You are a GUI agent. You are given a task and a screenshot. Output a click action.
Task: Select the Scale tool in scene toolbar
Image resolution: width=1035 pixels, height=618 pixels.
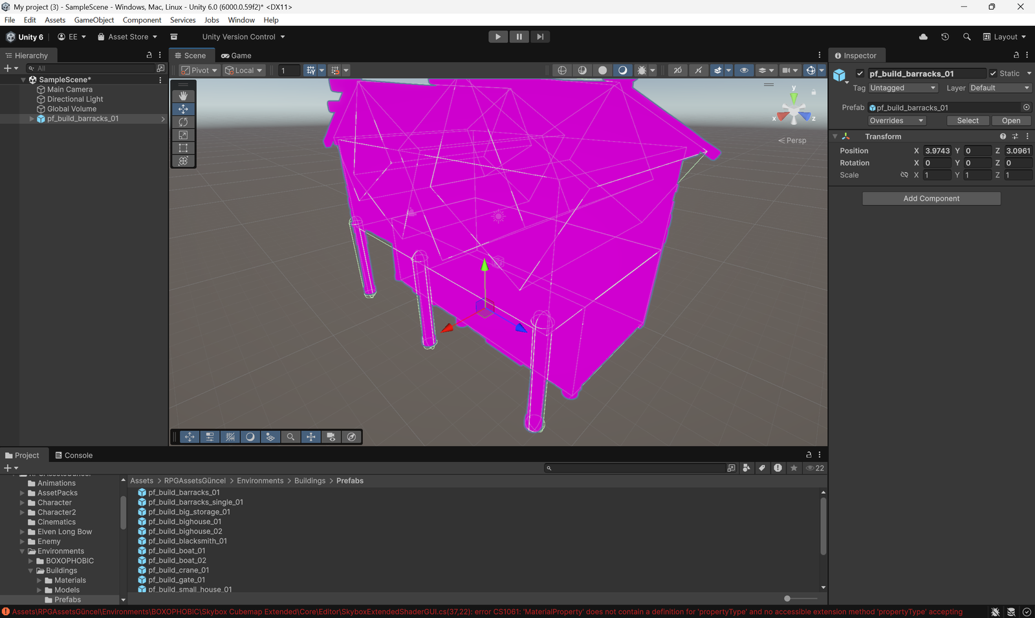tap(183, 135)
